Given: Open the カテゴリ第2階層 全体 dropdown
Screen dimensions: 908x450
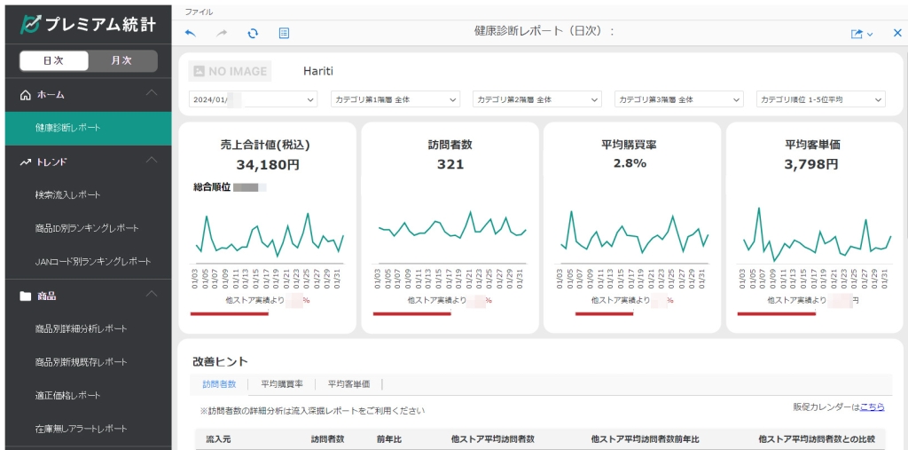Looking at the screenshot, I should (x=536, y=99).
